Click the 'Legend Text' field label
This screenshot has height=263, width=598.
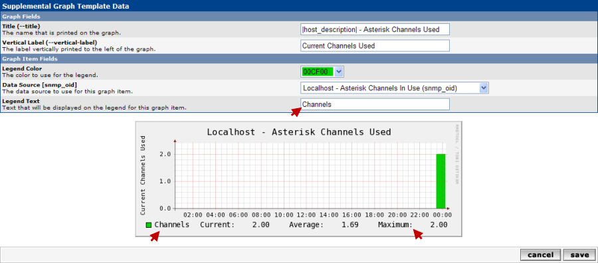(21, 101)
